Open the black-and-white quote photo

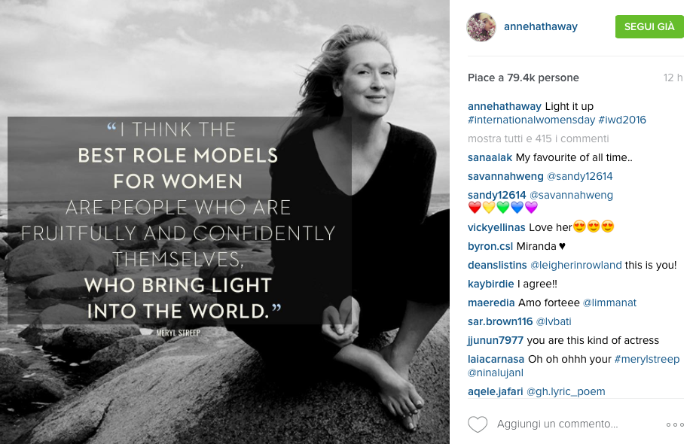(224, 222)
